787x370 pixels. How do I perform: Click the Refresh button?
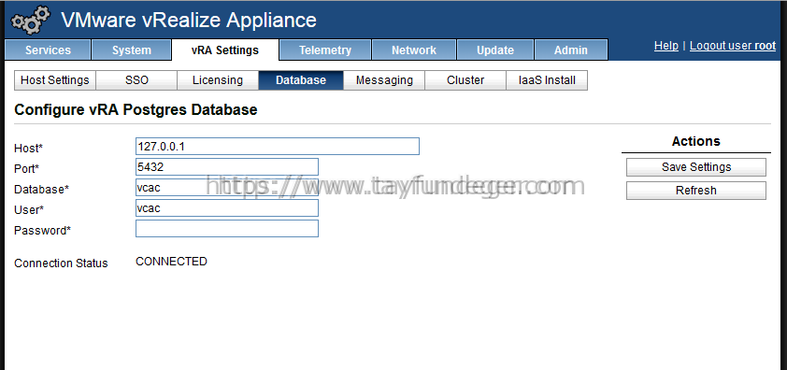pyautogui.click(x=696, y=191)
